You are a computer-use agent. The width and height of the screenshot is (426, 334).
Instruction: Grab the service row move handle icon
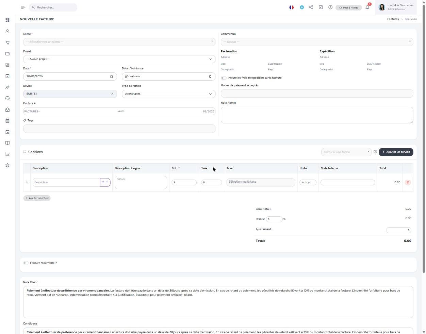click(27, 182)
